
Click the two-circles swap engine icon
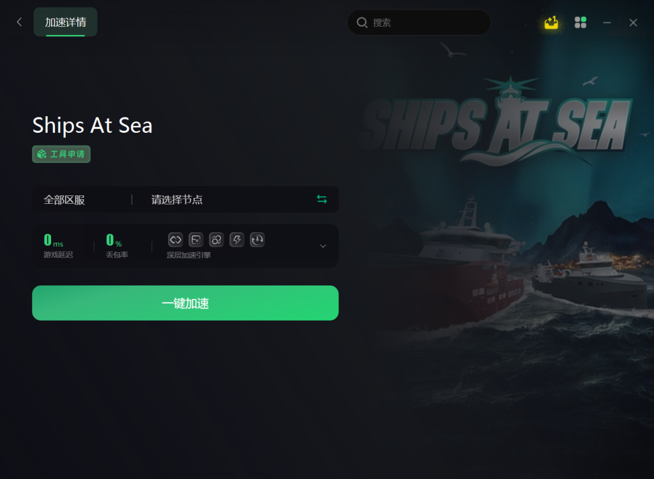(x=217, y=240)
